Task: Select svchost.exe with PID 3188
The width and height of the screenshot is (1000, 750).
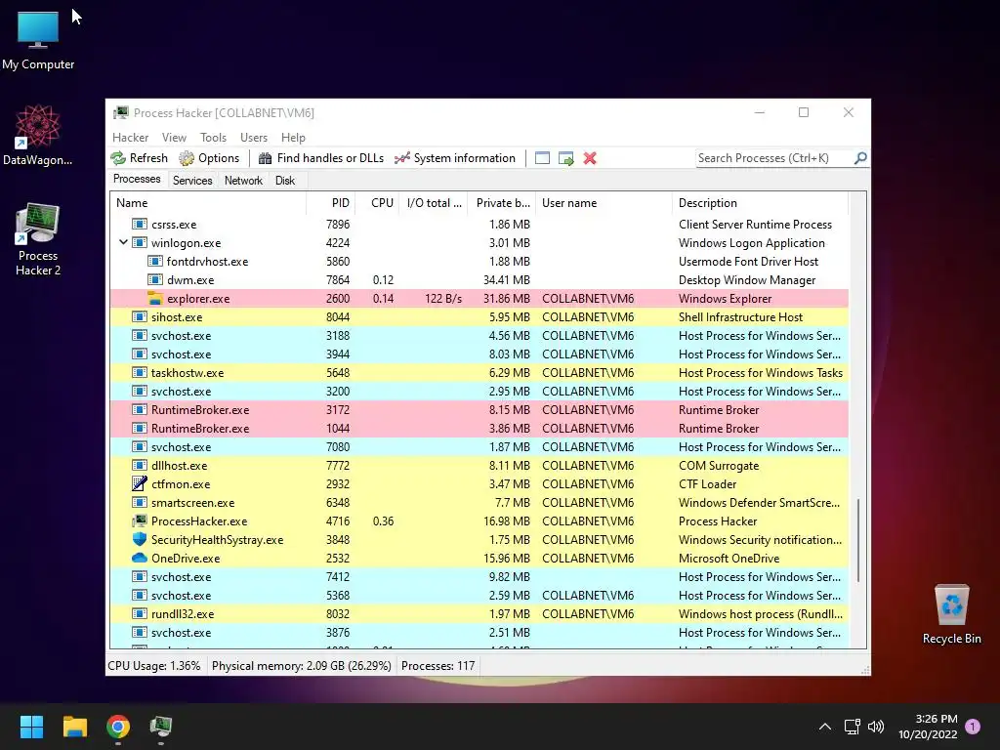Action: click(x=479, y=335)
